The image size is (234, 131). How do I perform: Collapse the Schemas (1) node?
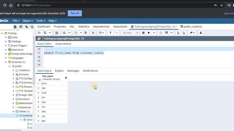click(x=6, y=62)
